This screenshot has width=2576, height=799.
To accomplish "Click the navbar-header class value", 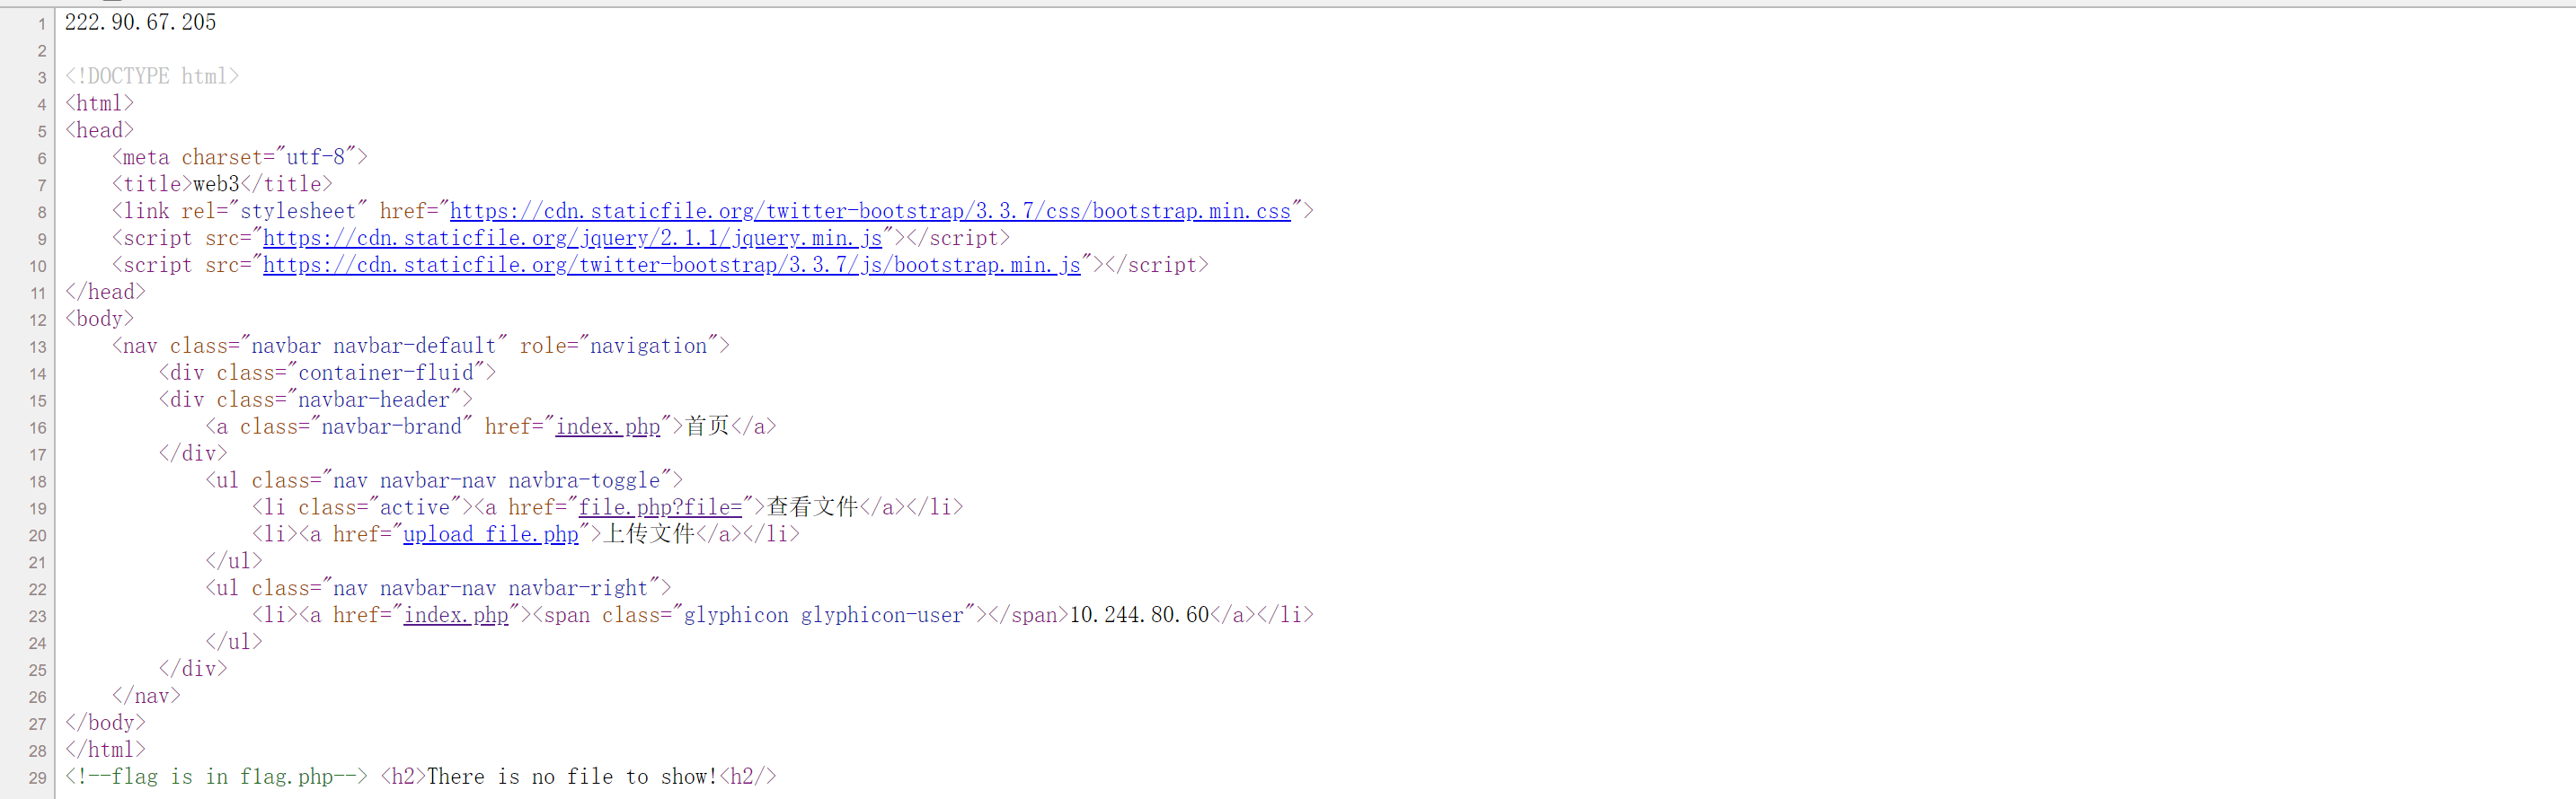I will pos(374,399).
